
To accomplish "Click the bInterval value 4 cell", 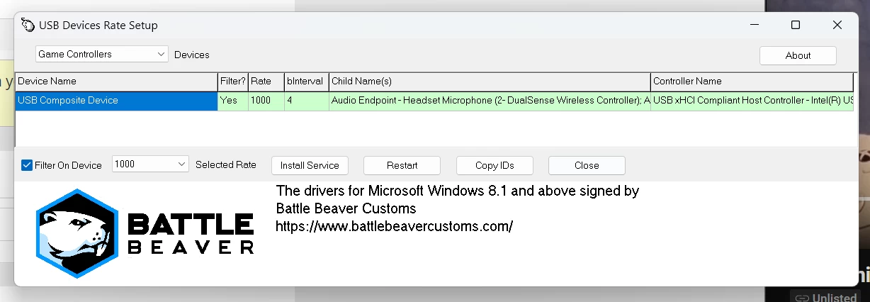I will 306,101.
